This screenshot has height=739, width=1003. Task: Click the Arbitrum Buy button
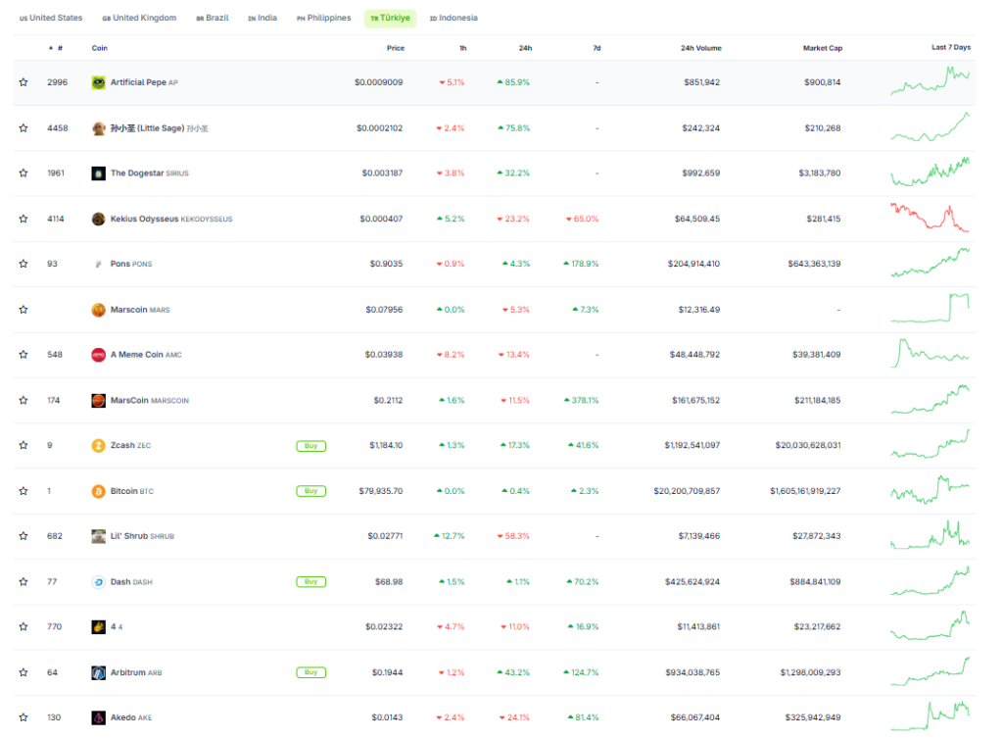coord(310,673)
